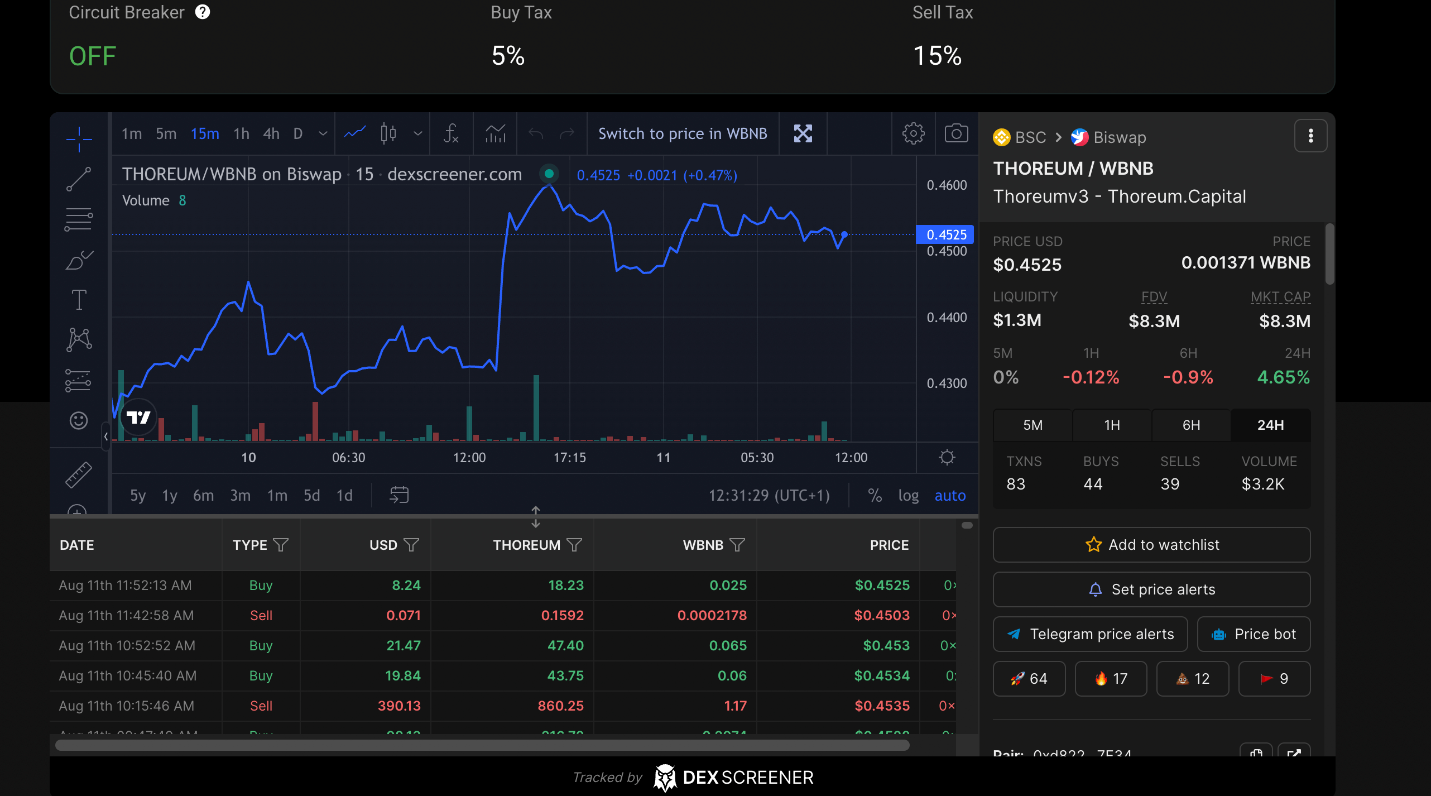Toggle log scale on chart

pos(908,495)
